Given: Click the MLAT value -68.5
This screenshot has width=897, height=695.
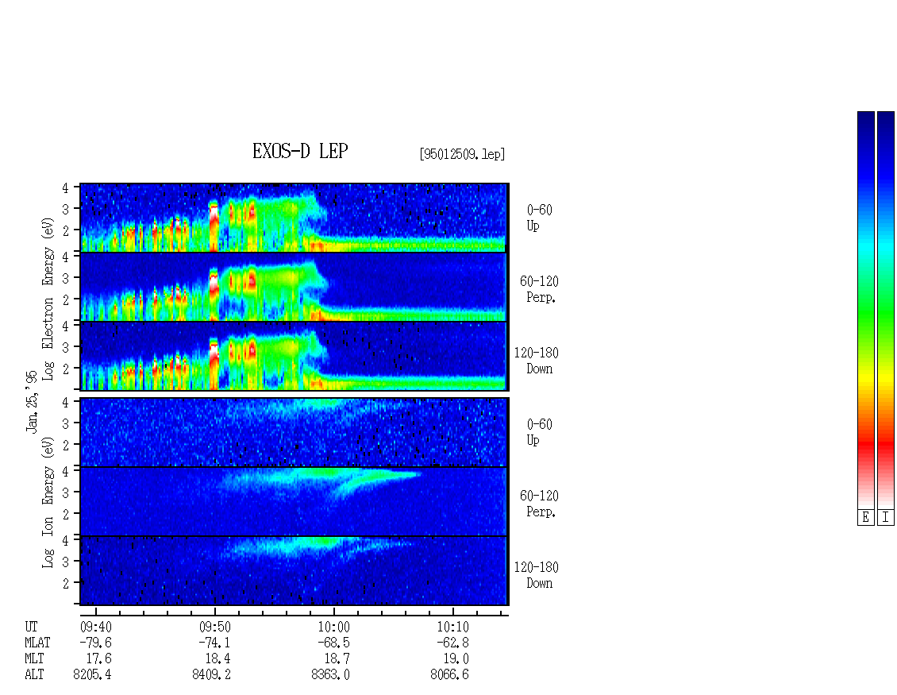Looking at the screenshot, I should pos(334,643).
